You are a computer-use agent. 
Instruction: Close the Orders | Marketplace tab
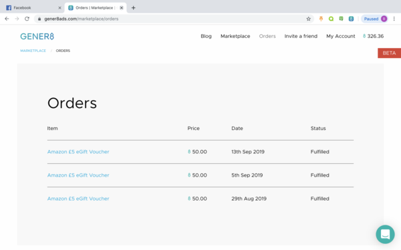point(122,7)
